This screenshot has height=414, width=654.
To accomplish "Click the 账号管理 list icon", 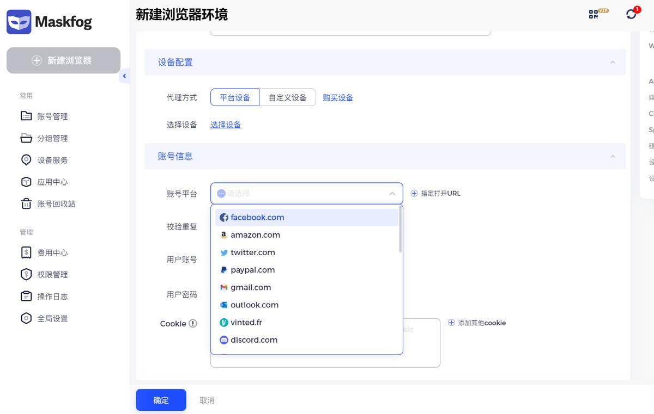I will pyautogui.click(x=26, y=116).
